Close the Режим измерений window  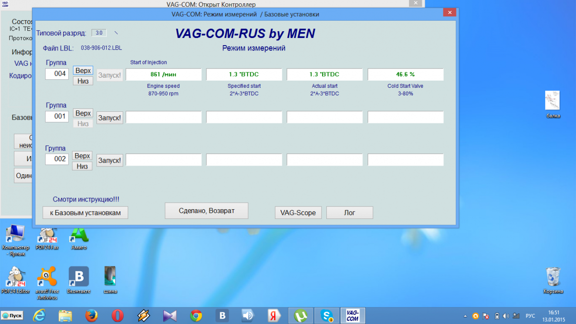pos(449,13)
